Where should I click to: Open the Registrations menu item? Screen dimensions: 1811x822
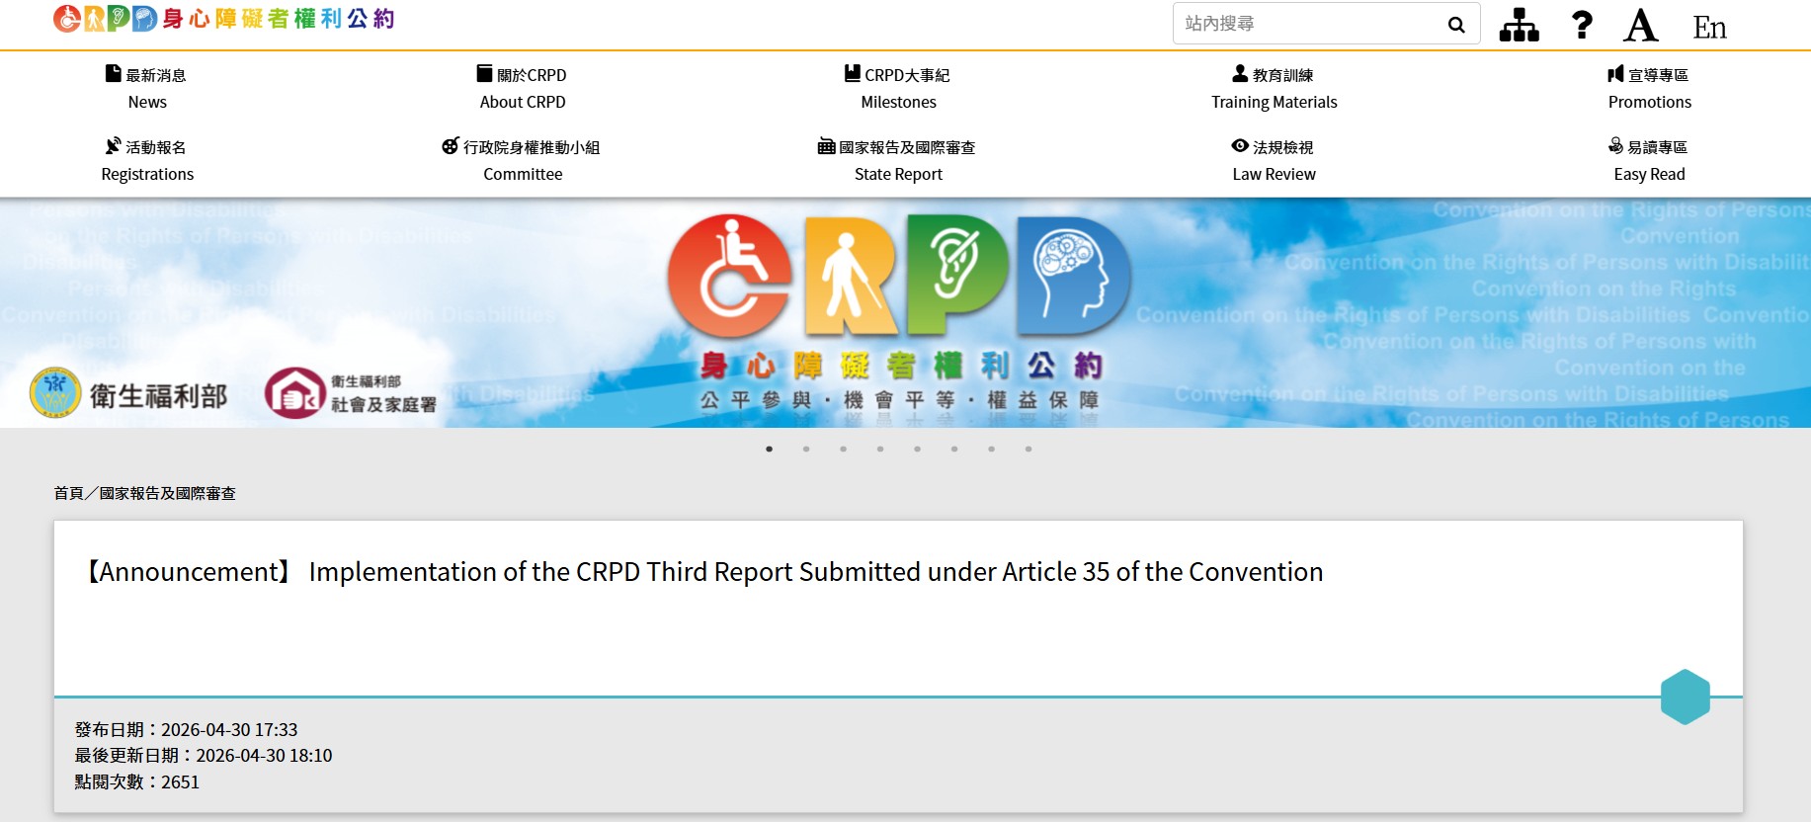tap(147, 160)
